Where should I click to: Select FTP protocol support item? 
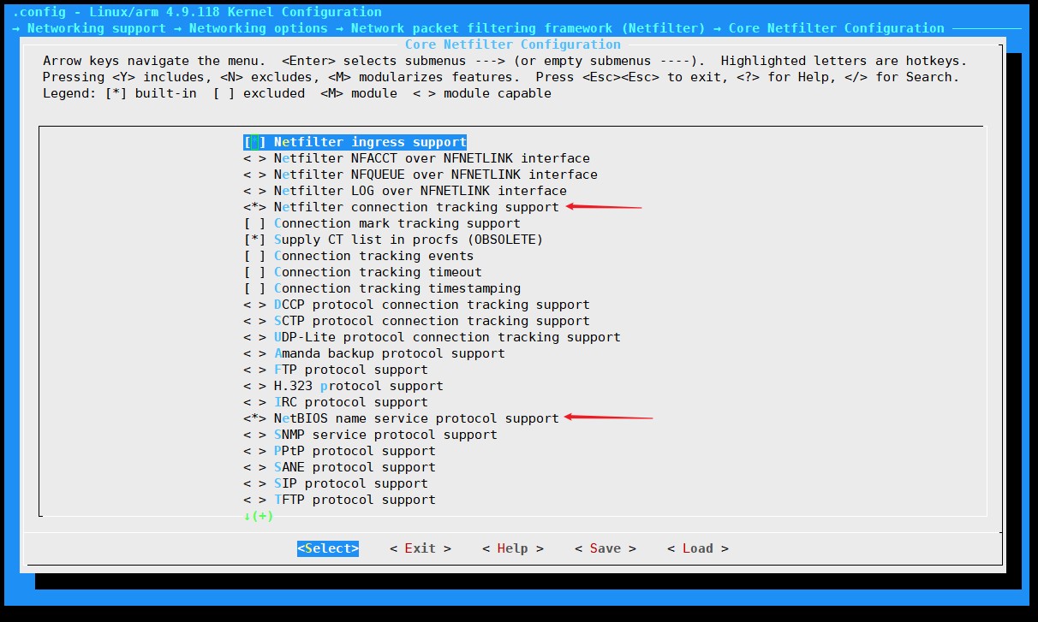click(350, 370)
